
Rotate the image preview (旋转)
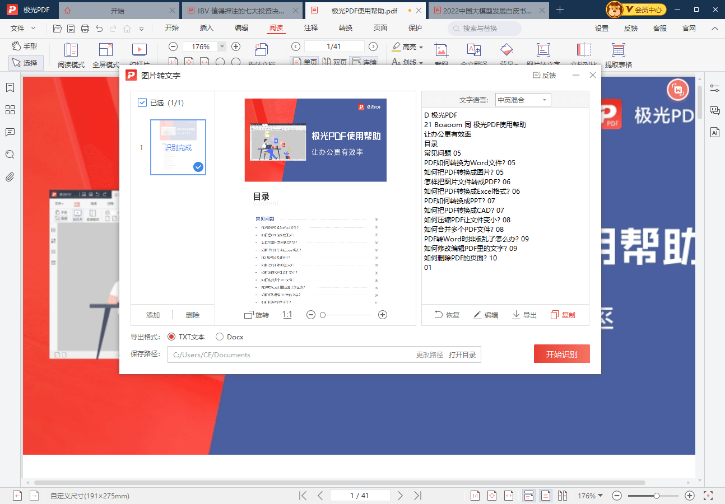click(257, 315)
